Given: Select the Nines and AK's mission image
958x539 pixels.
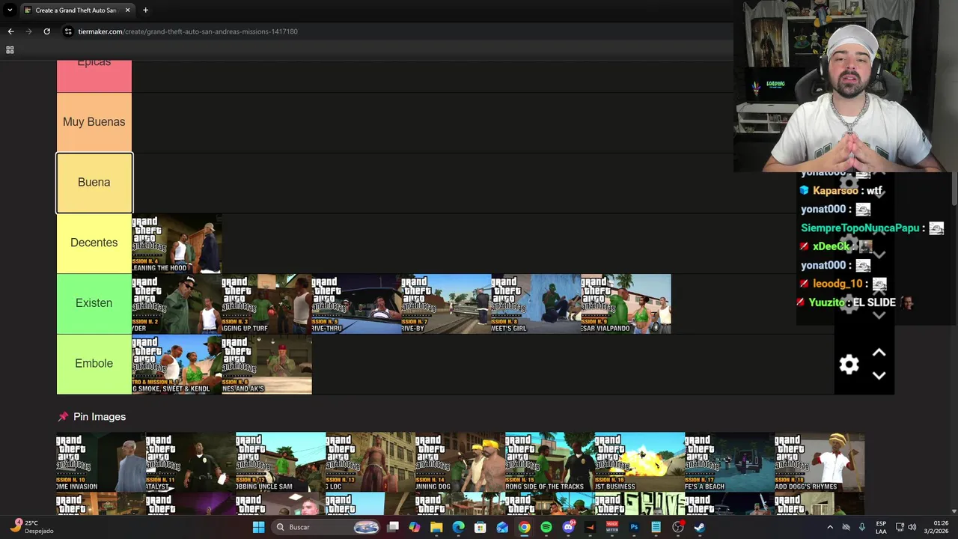Looking at the screenshot, I should (x=266, y=364).
